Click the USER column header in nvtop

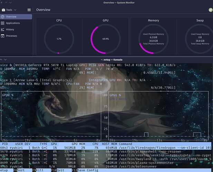coord(19,144)
